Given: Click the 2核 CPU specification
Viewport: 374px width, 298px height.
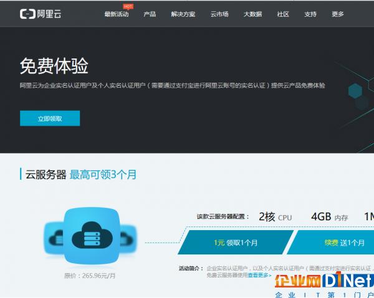Looking at the screenshot, I should [x=276, y=217].
